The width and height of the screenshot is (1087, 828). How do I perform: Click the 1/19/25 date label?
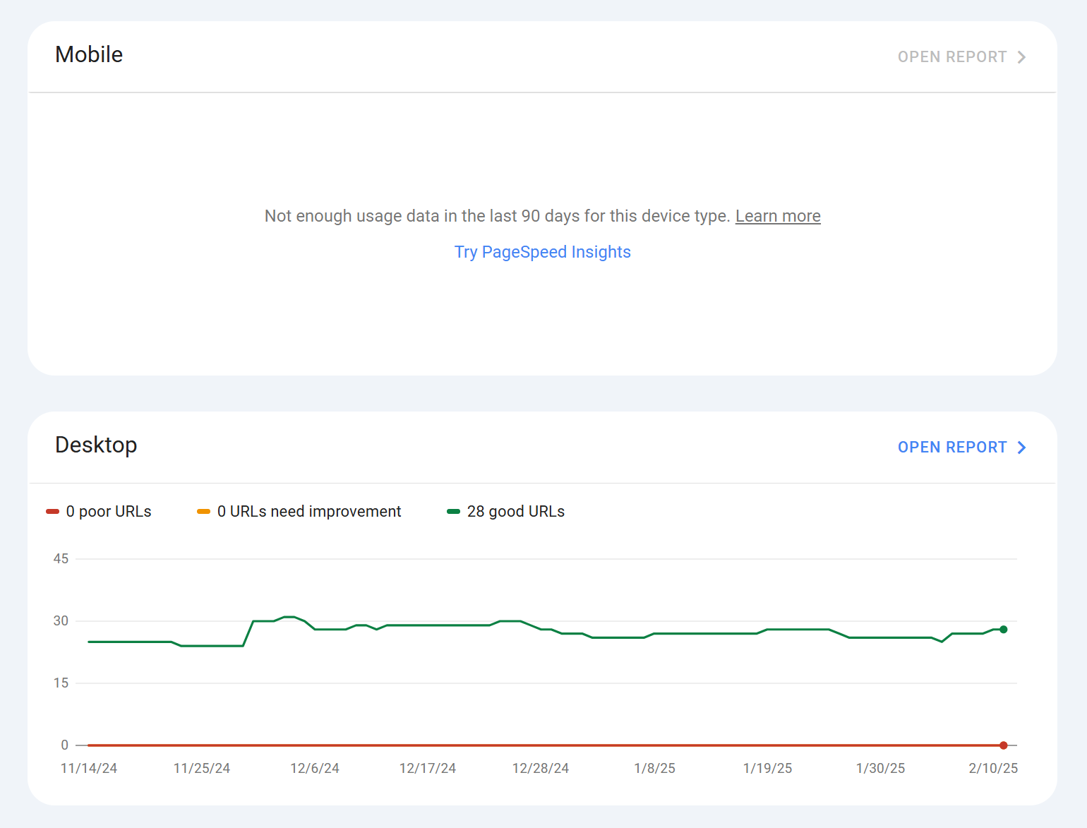(x=768, y=769)
